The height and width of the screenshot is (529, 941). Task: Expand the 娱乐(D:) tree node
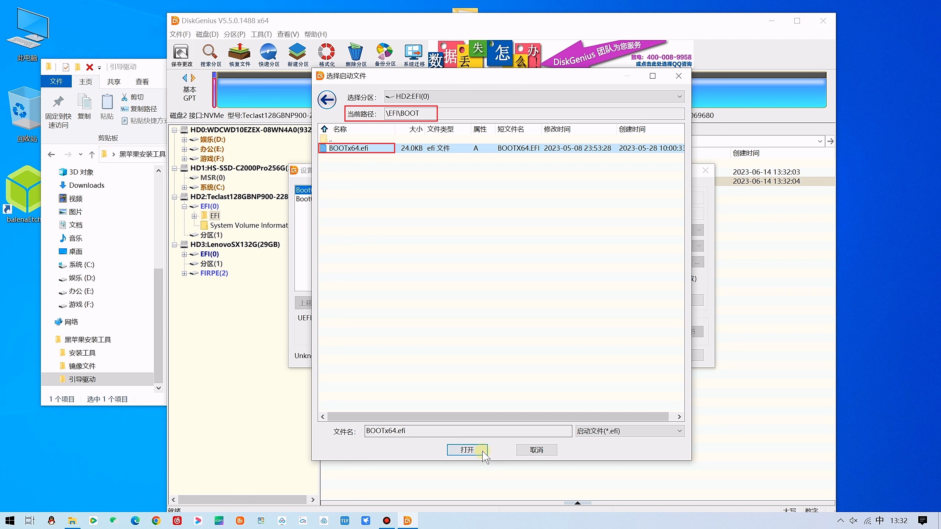(185, 140)
